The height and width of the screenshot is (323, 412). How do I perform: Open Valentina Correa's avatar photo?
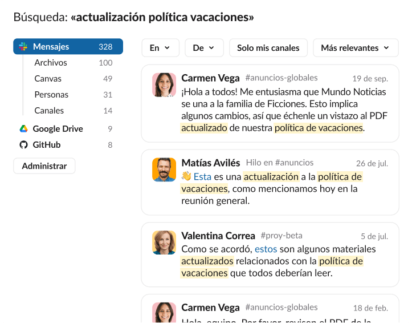click(x=164, y=243)
